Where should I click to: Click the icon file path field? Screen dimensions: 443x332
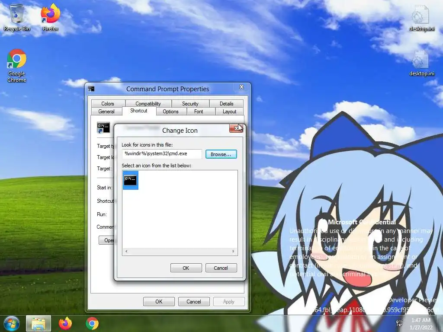(162, 154)
